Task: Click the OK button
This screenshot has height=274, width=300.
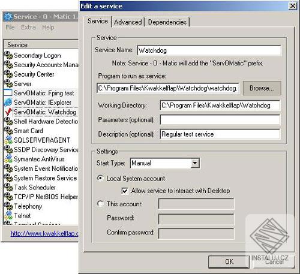Action: 229,261
